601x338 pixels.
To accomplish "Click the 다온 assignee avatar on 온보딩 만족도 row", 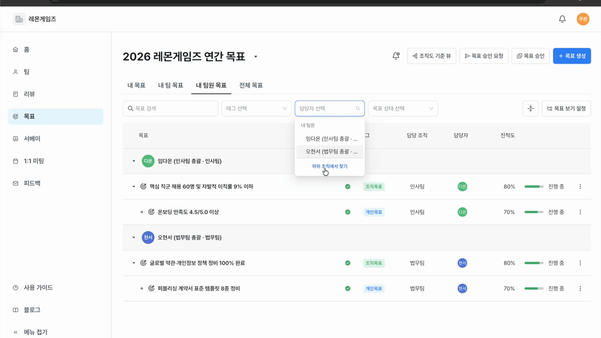I will point(462,212).
